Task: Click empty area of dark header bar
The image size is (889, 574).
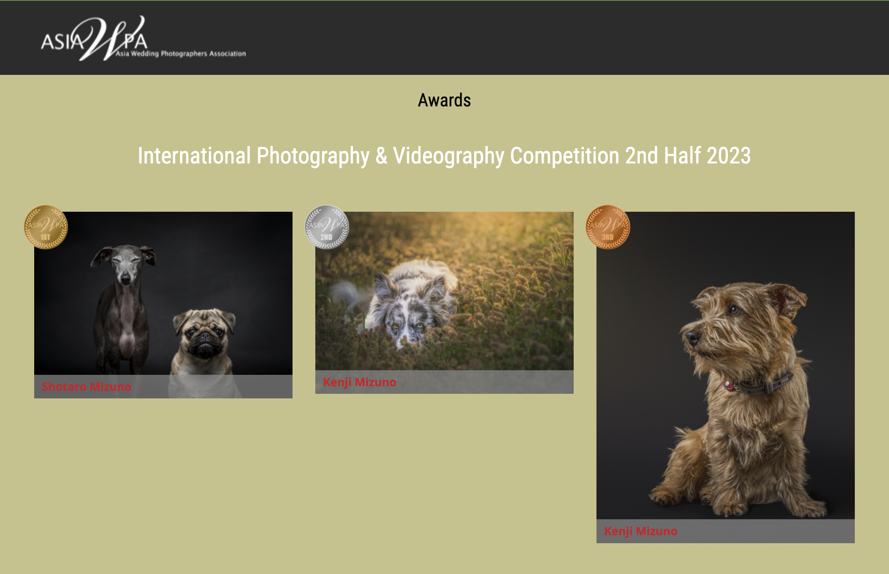Action: coord(570,38)
